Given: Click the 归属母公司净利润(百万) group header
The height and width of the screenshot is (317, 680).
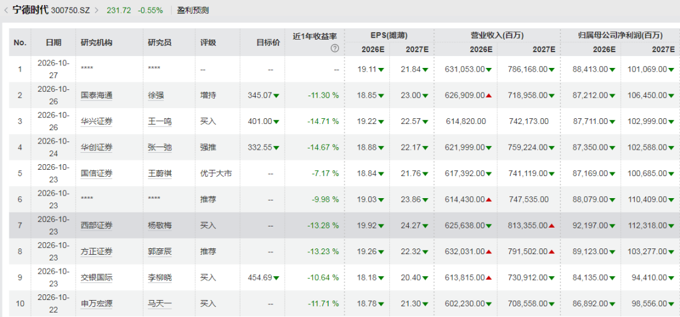Looking at the screenshot, I should click(621, 35).
